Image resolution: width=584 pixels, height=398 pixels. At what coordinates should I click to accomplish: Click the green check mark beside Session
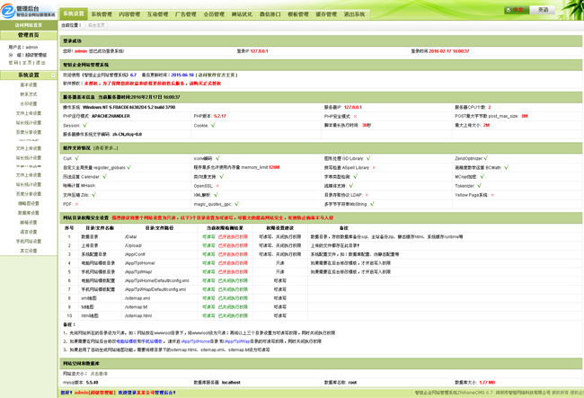tap(85, 125)
